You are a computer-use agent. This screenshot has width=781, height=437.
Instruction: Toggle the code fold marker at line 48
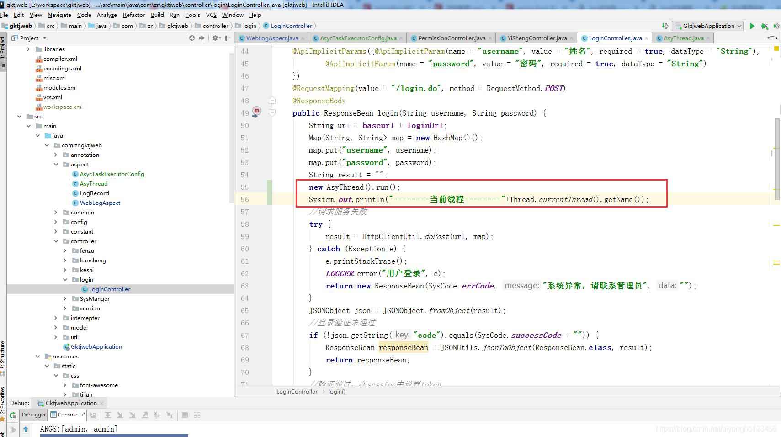tap(272, 101)
